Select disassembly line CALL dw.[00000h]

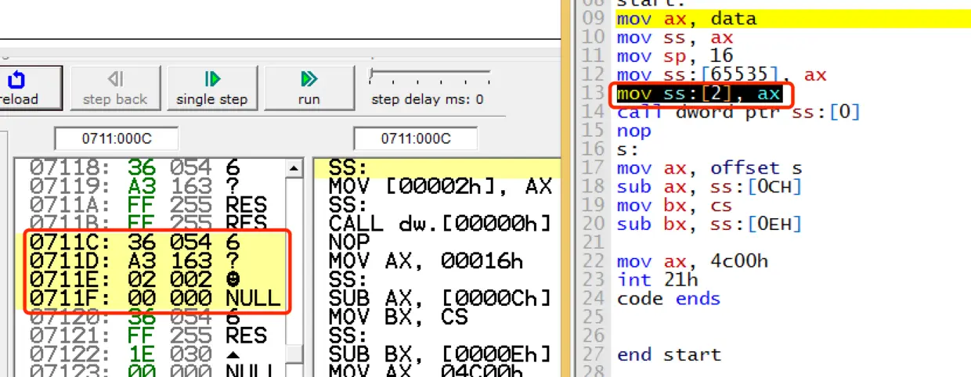441,224
